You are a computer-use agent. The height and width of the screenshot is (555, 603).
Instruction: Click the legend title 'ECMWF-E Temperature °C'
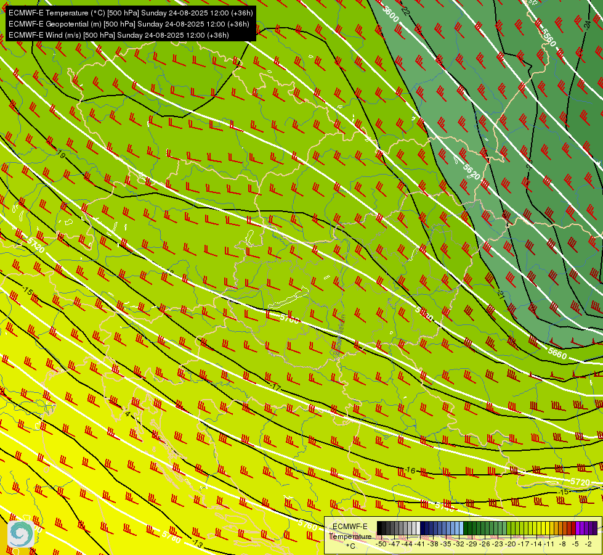click(350, 536)
